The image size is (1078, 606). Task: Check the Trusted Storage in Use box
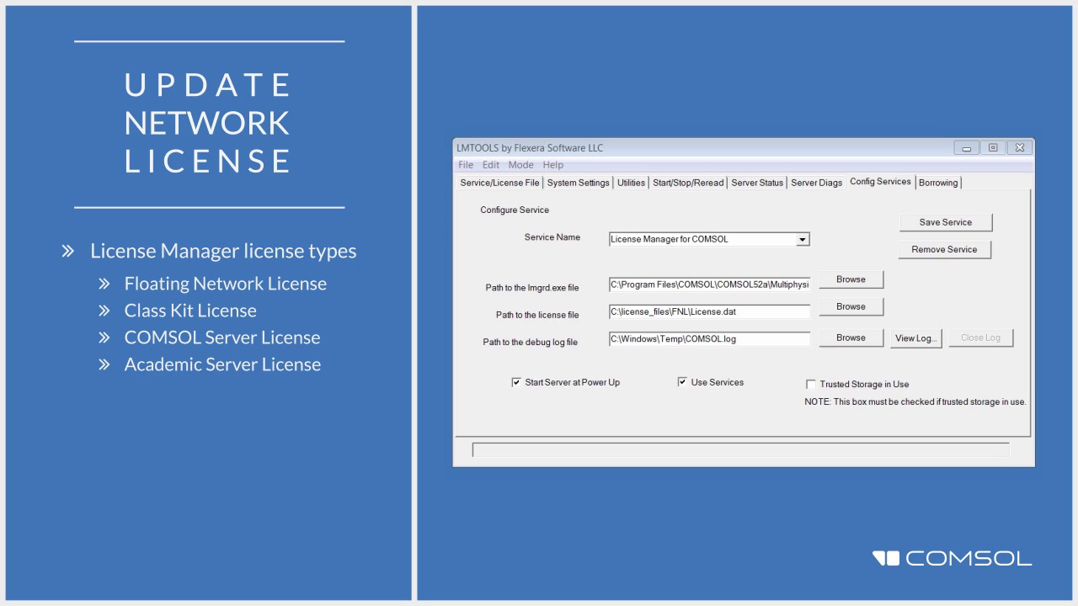point(811,385)
